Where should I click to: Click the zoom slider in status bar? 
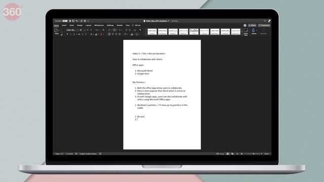254,154
